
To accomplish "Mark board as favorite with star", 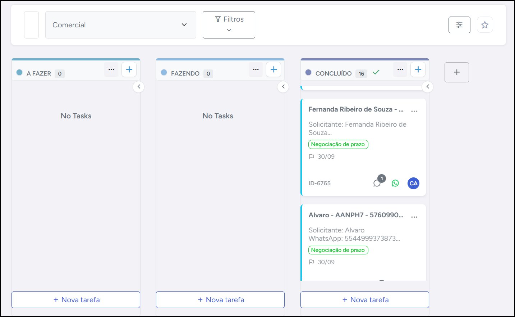I will point(485,25).
